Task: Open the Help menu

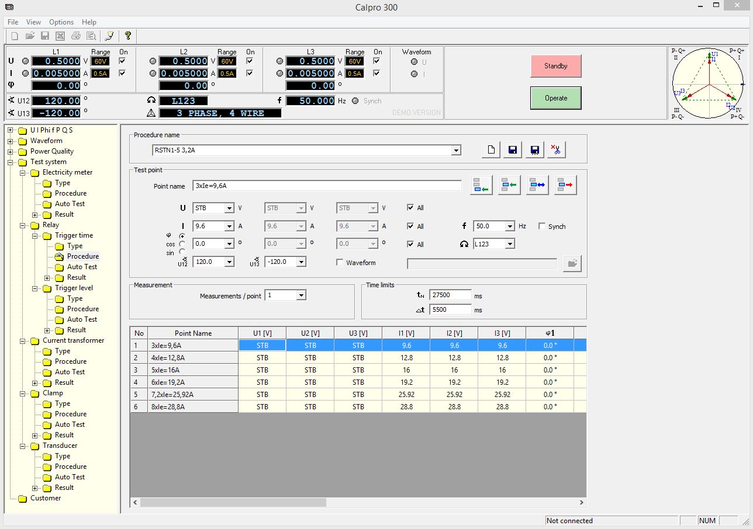Action: pos(89,22)
